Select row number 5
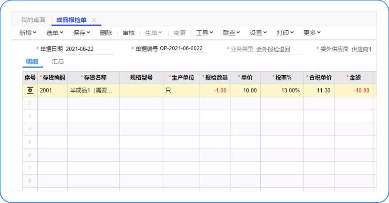The width and height of the screenshot is (389, 203). [x=30, y=142]
